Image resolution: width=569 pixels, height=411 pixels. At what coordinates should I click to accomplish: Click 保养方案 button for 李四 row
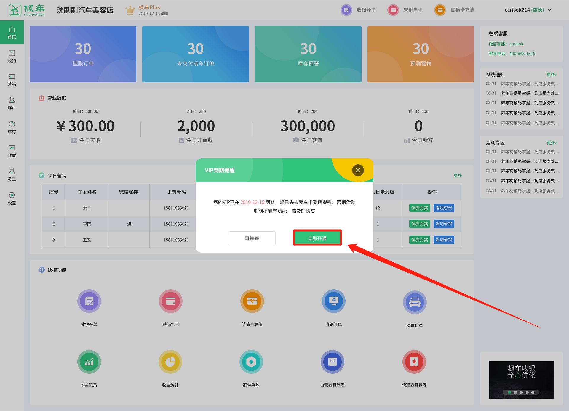coord(419,224)
